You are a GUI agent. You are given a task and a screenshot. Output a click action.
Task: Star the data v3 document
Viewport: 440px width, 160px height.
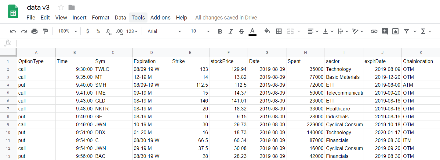tap(61, 8)
